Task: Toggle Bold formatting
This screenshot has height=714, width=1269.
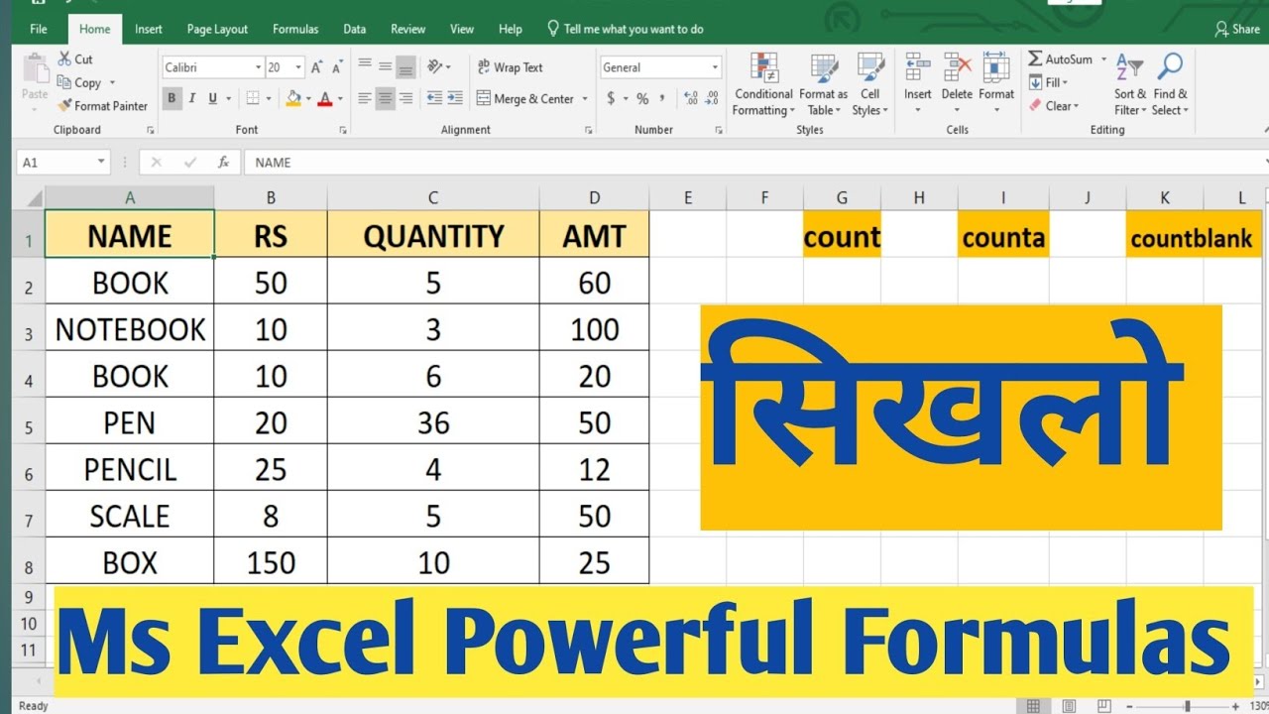Action: pyautogui.click(x=172, y=98)
